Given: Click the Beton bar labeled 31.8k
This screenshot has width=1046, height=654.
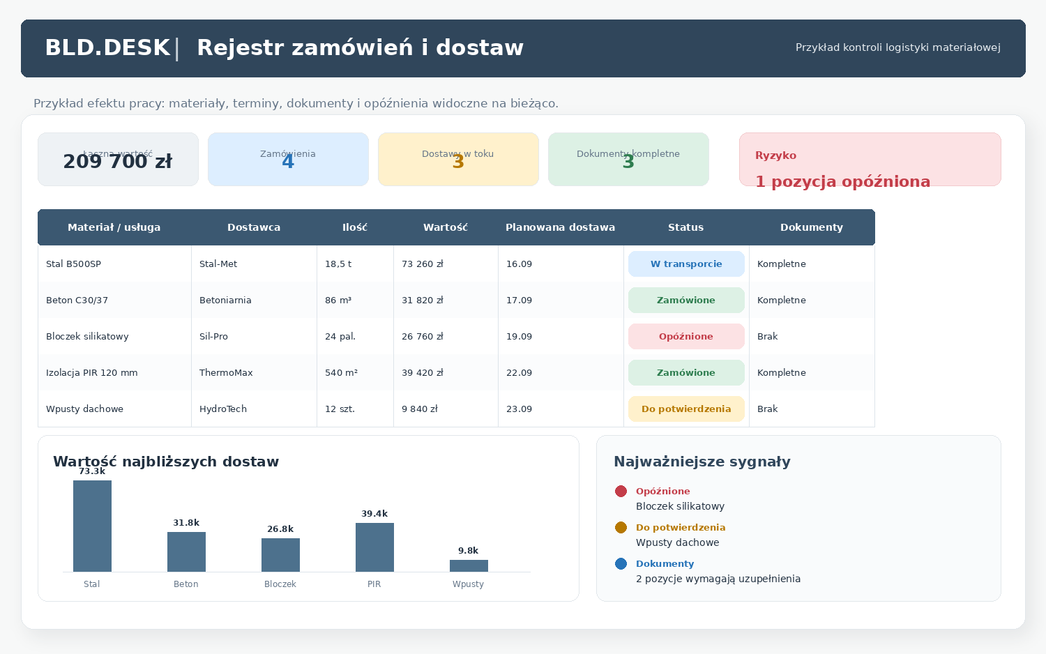Looking at the screenshot, I should point(186,552).
